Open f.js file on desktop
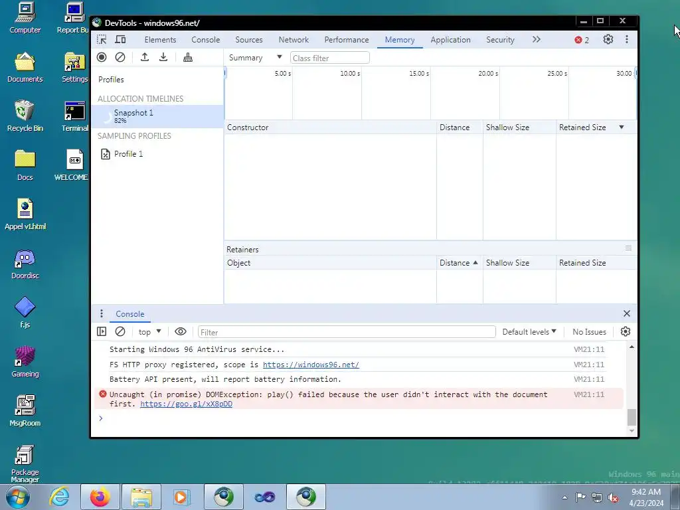 point(25,313)
